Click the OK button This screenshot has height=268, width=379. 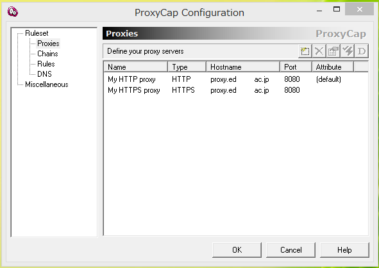point(237,250)
